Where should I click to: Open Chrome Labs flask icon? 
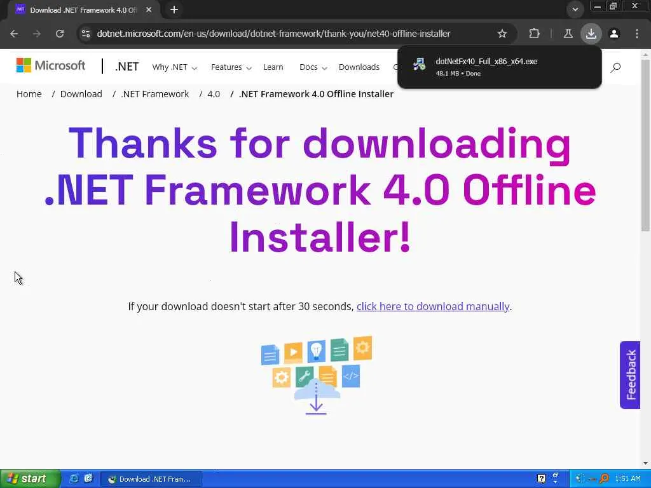568,34
